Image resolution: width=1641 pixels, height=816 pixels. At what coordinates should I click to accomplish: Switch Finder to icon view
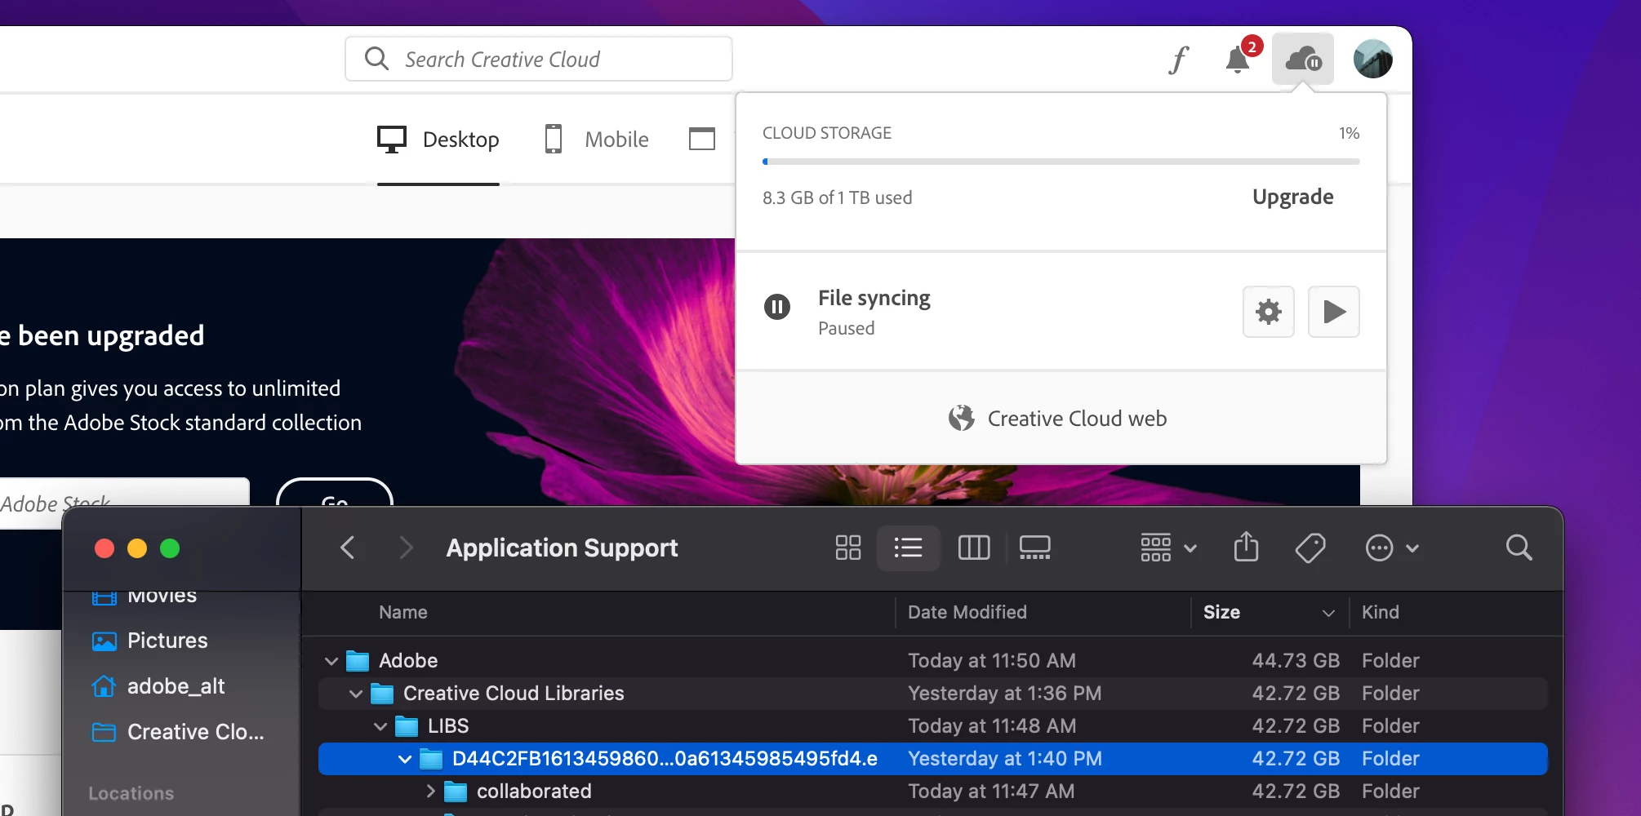[848, 548]
